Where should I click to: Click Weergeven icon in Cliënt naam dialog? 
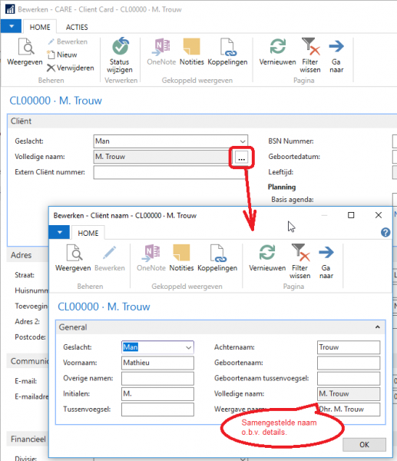[73, 257]
